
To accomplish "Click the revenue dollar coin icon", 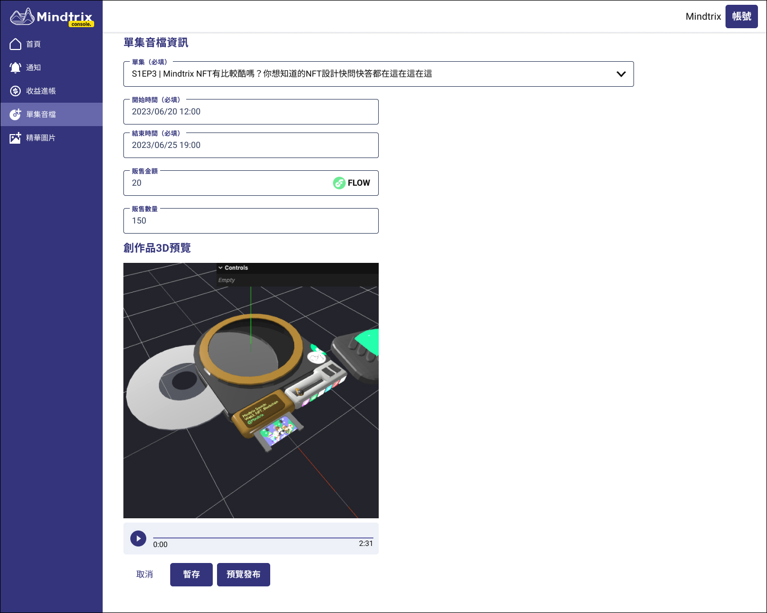I will [15, 91].
